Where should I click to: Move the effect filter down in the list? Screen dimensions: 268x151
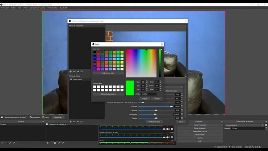point(82,122)
